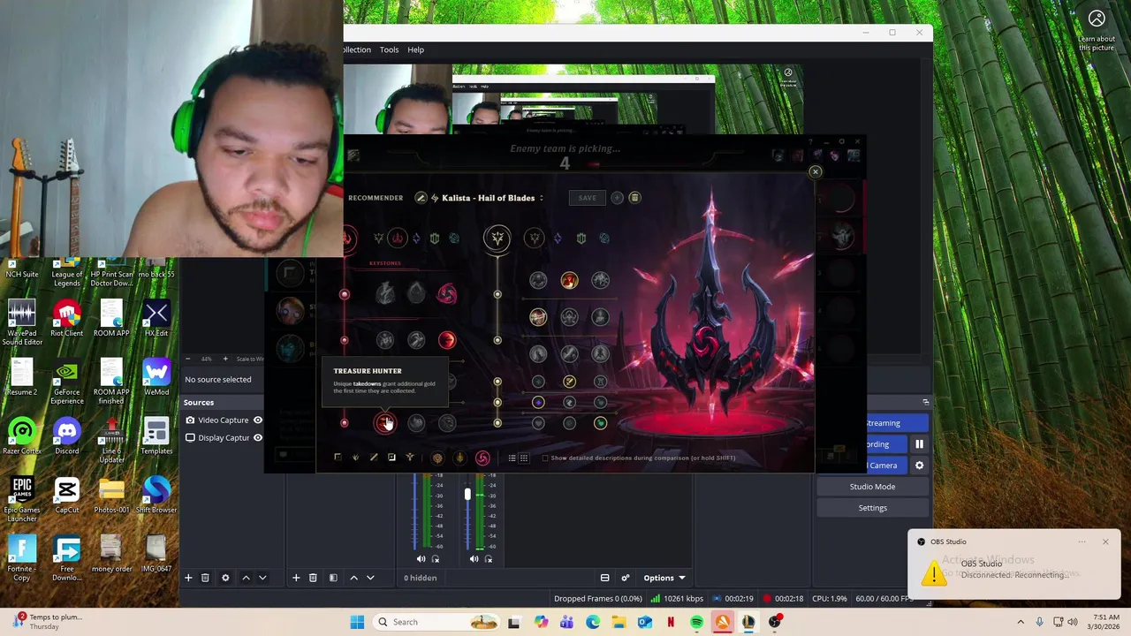Save the Kalista rune page
This screenshot has height=636, width=1131.
(x=587, y=198)
